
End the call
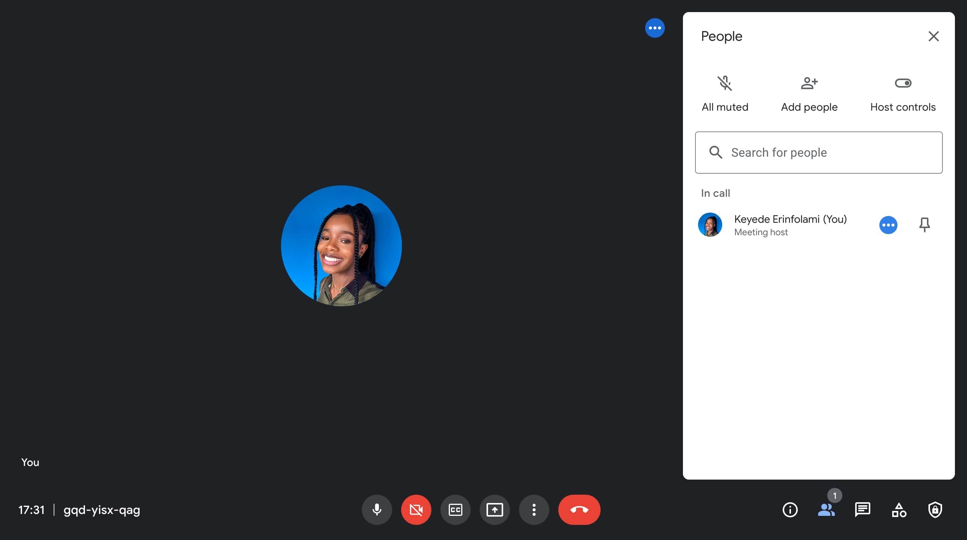579,510
